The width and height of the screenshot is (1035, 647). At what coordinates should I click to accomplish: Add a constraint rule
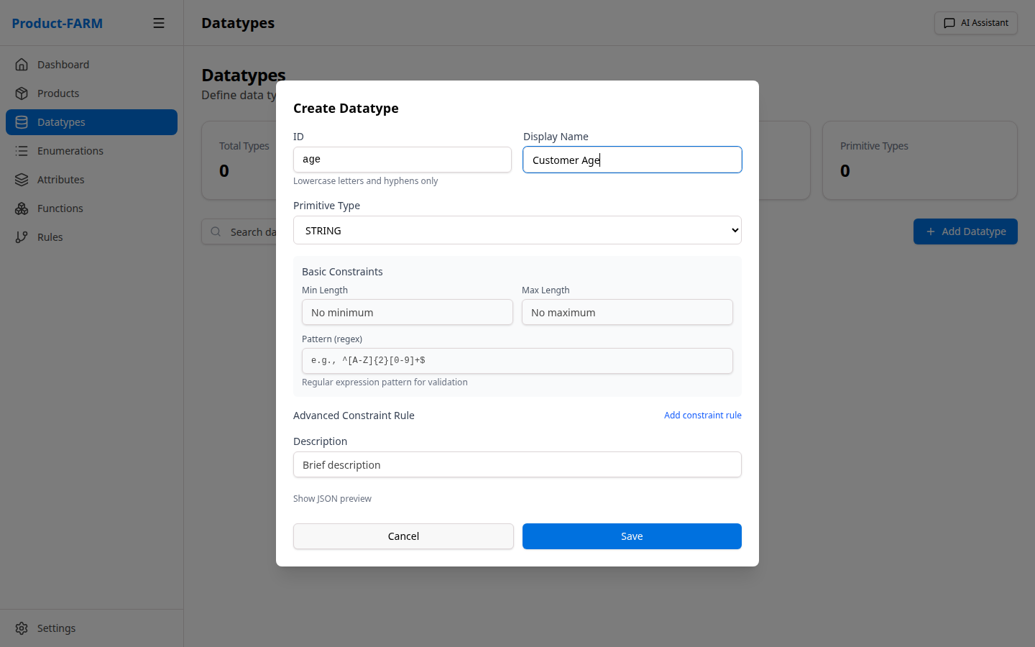click(x=702, y=415)
